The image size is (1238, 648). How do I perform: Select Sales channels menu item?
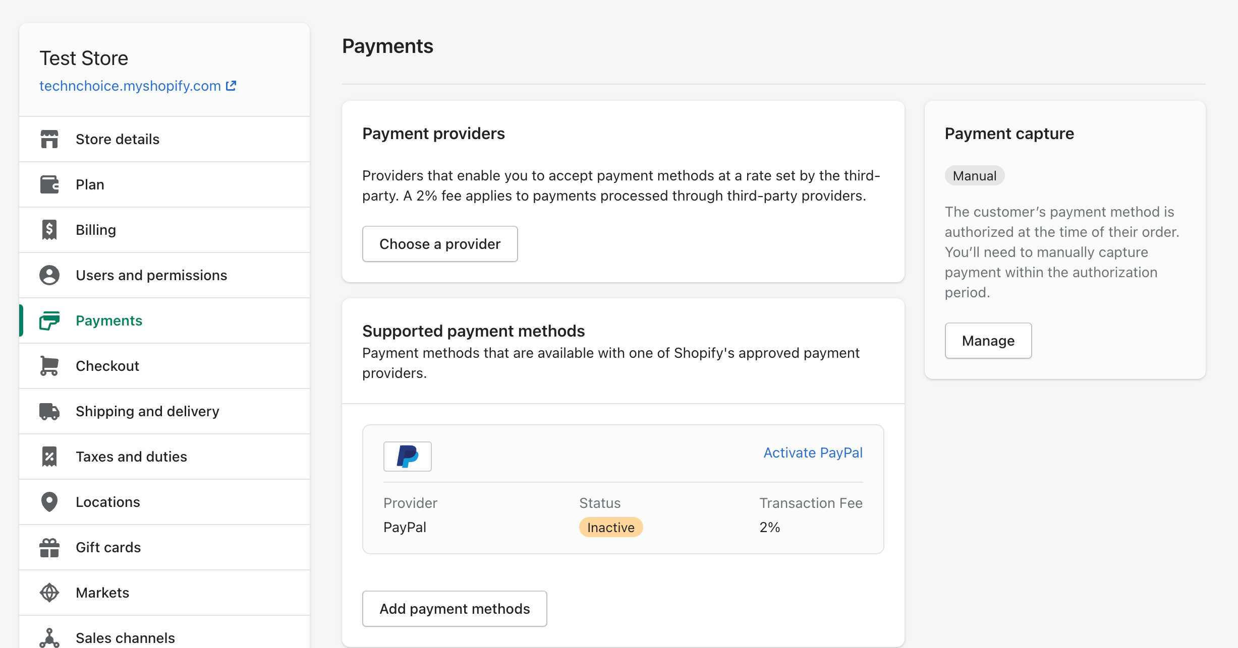pos(126,637)
